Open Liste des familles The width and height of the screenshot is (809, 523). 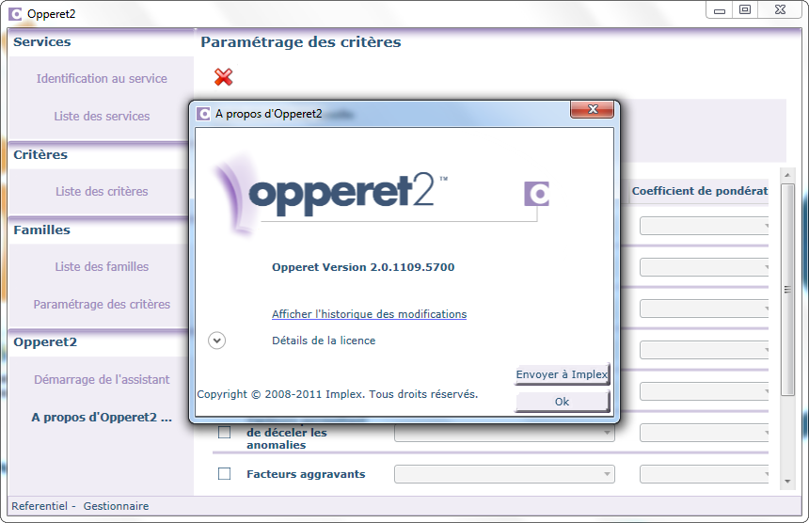tap(102, 266)
